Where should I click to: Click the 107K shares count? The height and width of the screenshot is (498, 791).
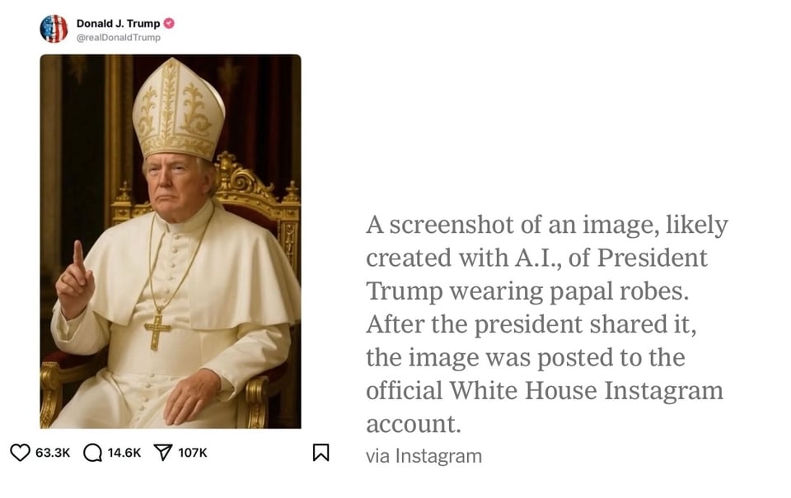192,452
